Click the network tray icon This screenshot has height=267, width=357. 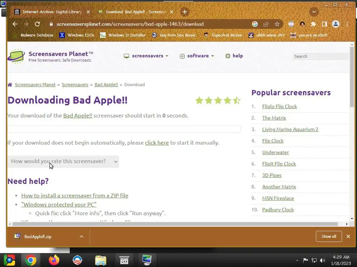pos(314,260)
